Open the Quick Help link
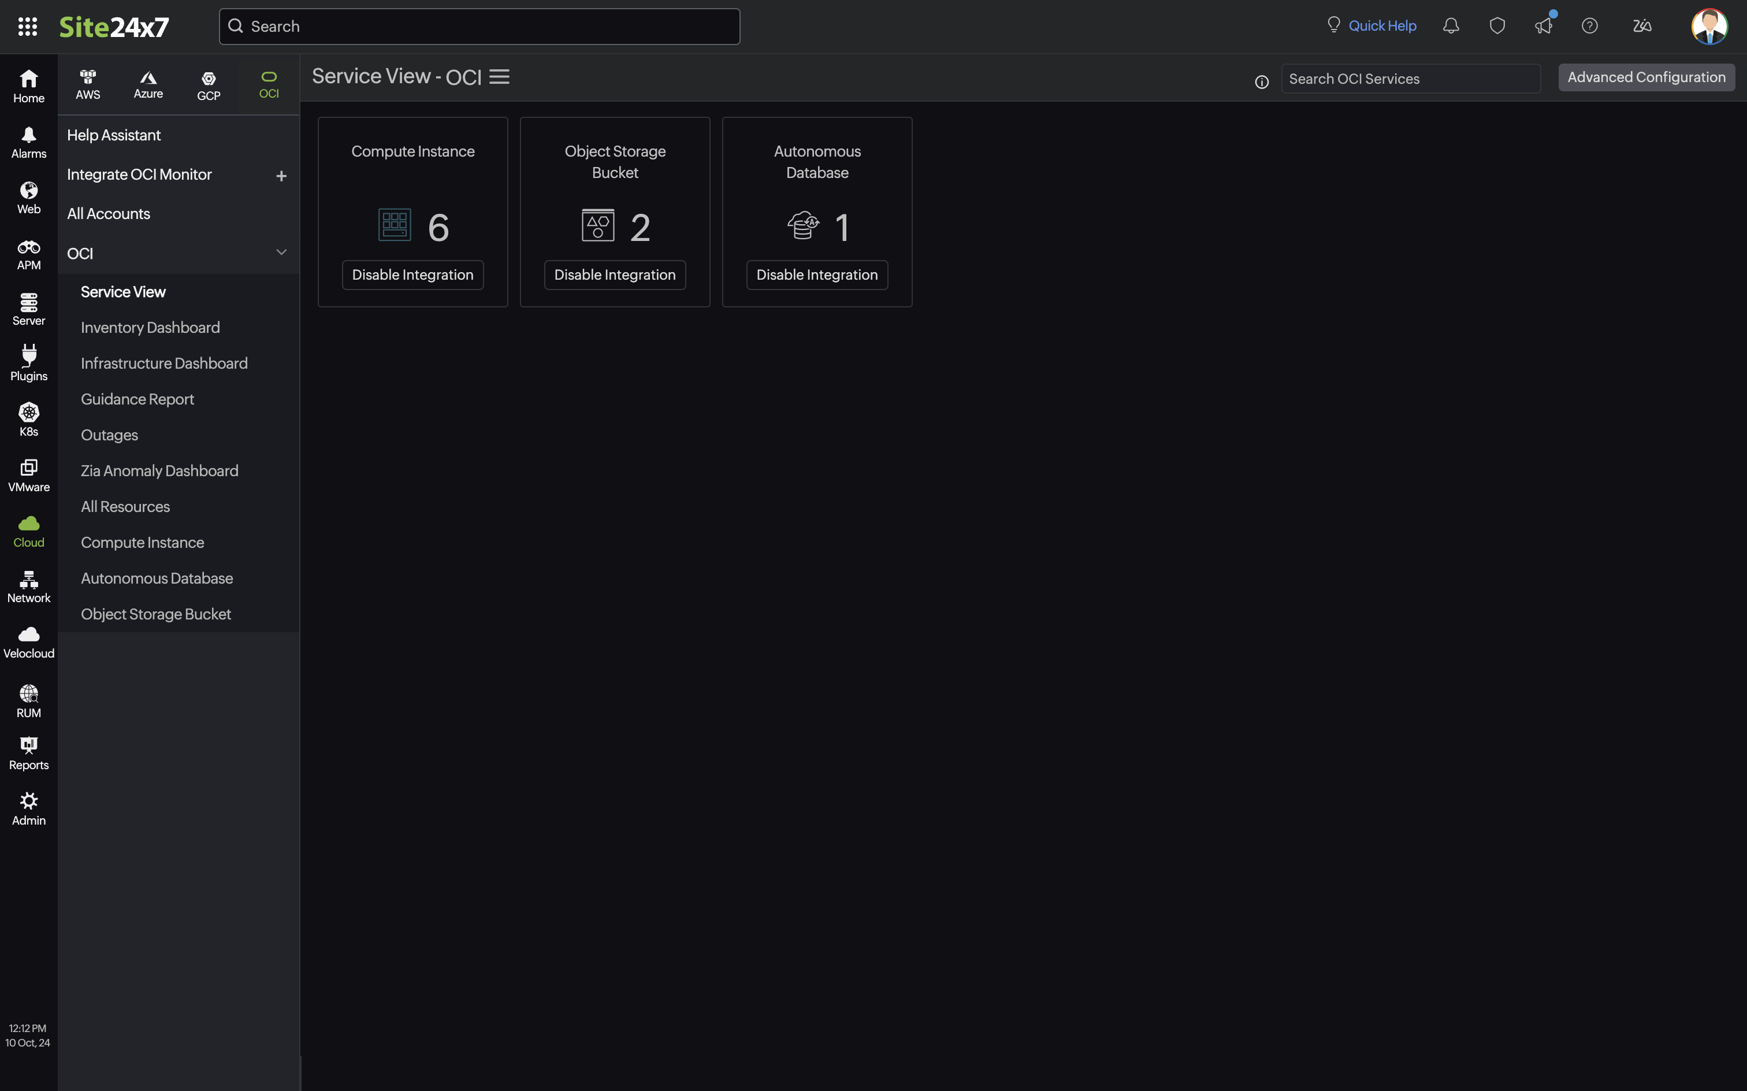1747x1091 pixels. point(1381,25)
